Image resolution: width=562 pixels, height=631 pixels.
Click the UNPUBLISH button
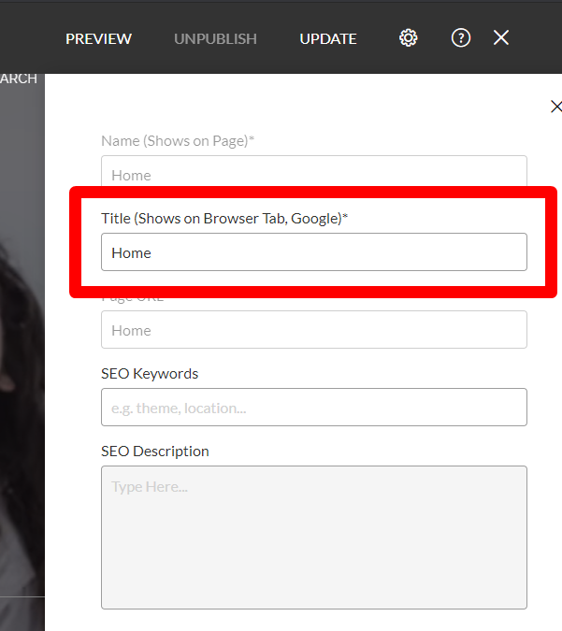215,39
